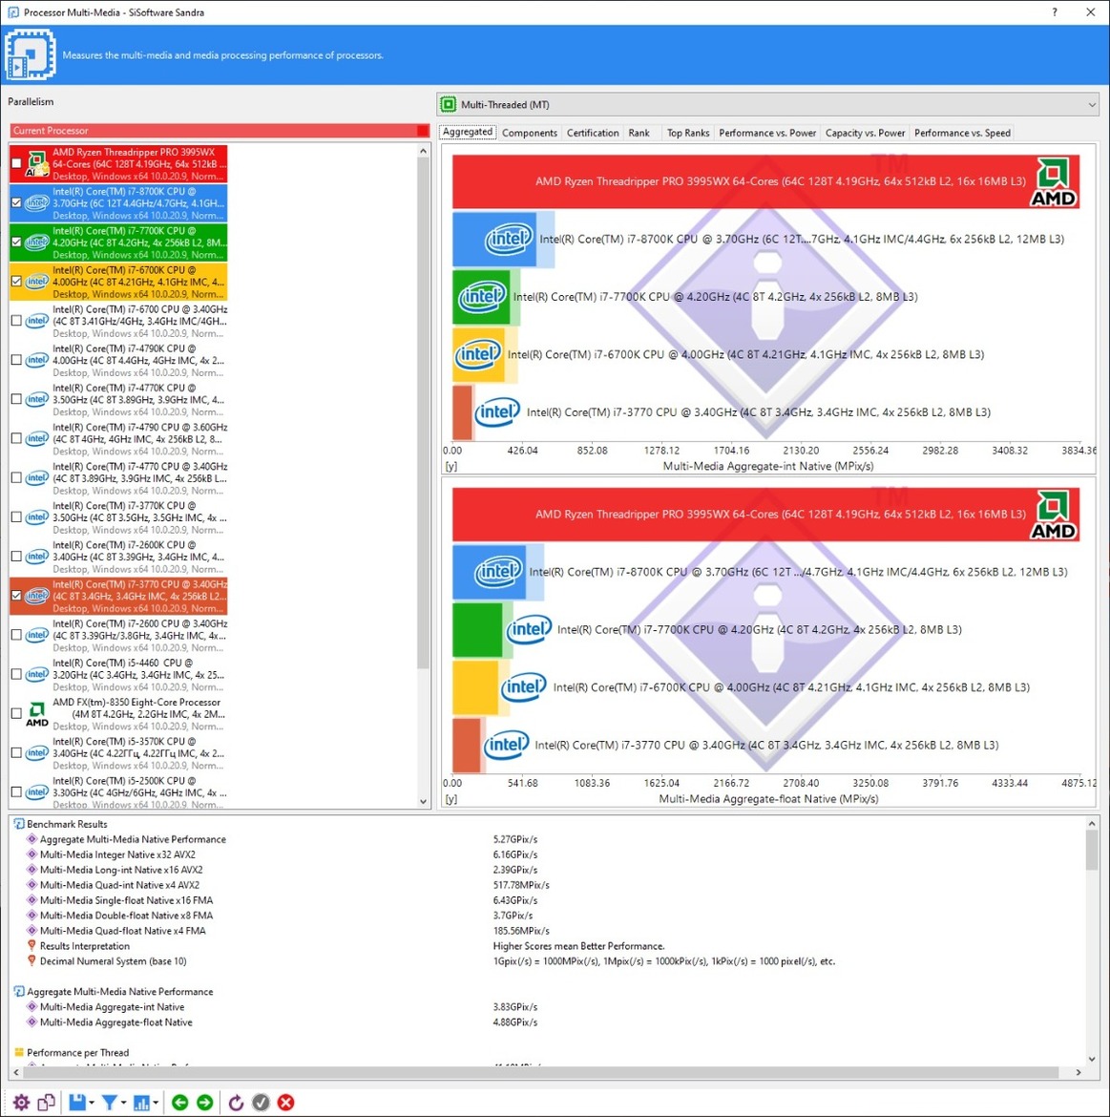Screen dimensions: 1110x1117
Task: Go back with the green left arrow
Action: [180, 1102]
